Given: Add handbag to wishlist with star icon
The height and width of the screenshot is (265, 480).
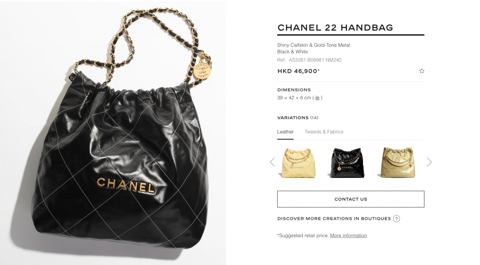Looking at the screenshot, I should 422,71.
